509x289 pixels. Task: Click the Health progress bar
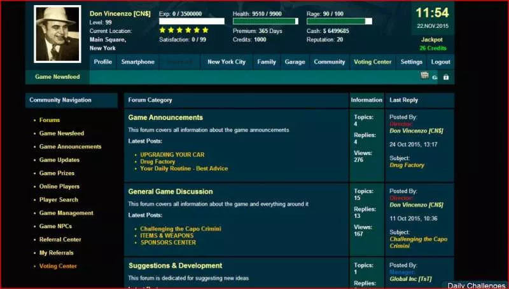pos(265,22)
